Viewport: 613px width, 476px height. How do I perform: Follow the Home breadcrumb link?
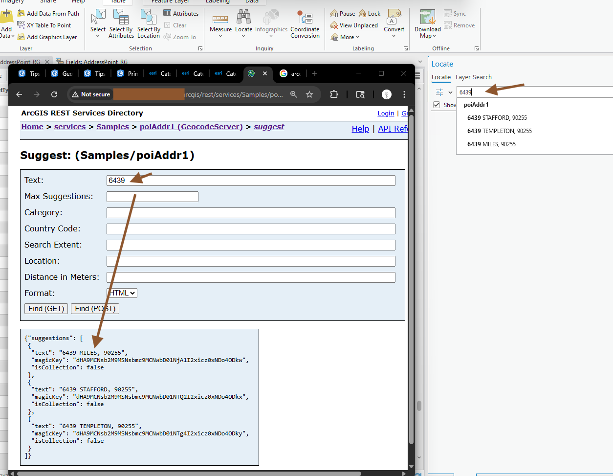click(x=32, y=127)
